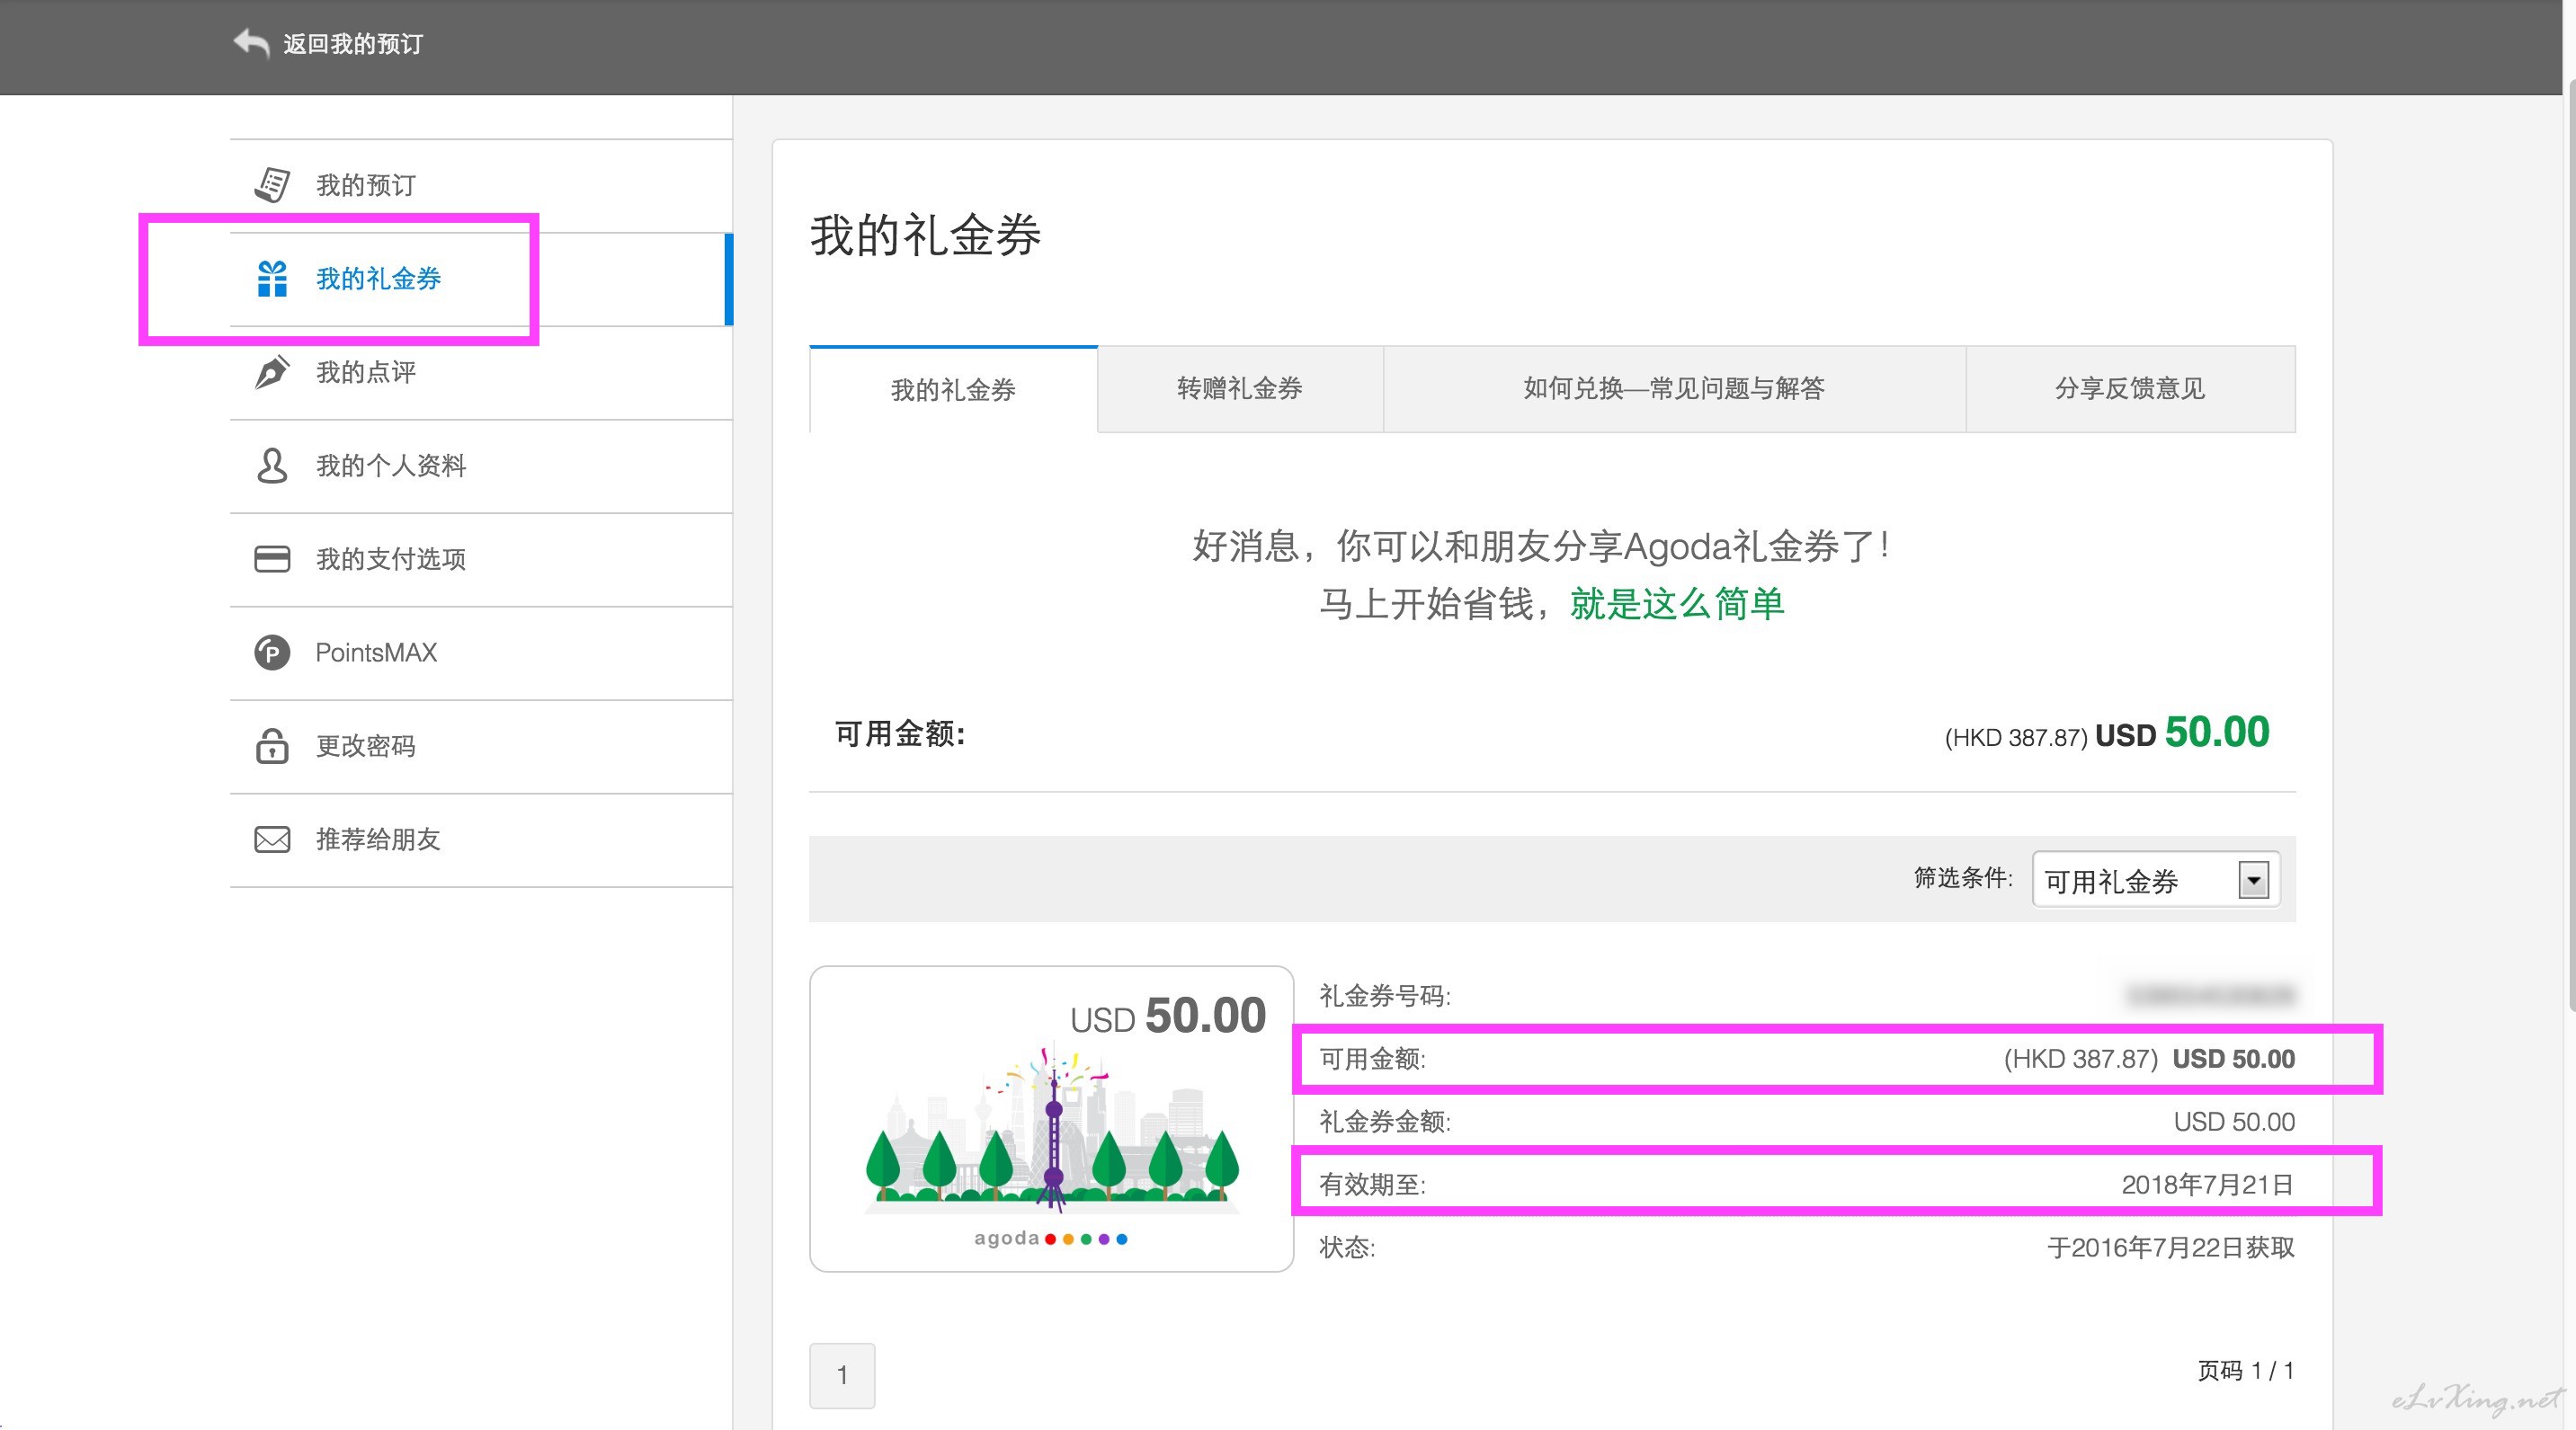Go to page 1 button

842,1375
